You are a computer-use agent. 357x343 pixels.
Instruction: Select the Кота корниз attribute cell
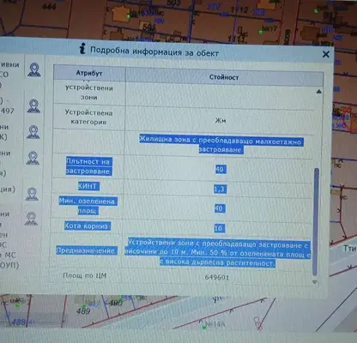pyautogui.click(x=87, y=226)
